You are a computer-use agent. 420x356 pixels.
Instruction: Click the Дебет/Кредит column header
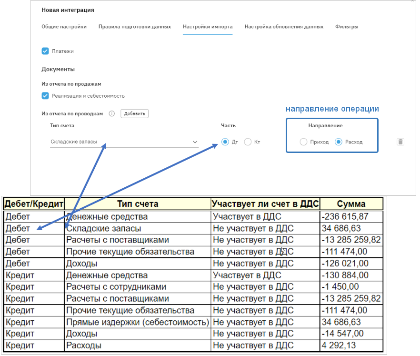coord(34,204)
